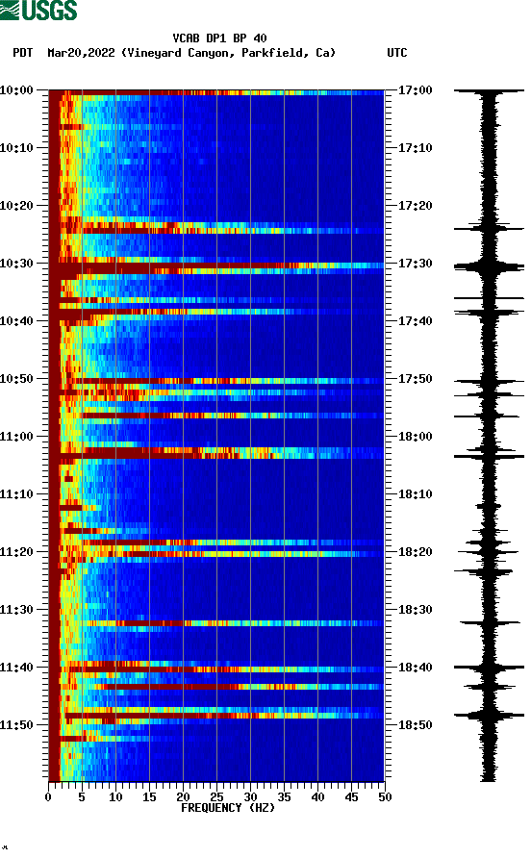Click the '25' frequency axis label
Image resolution: width=531 pixels, height=858 pixels.
pos(216,797)
